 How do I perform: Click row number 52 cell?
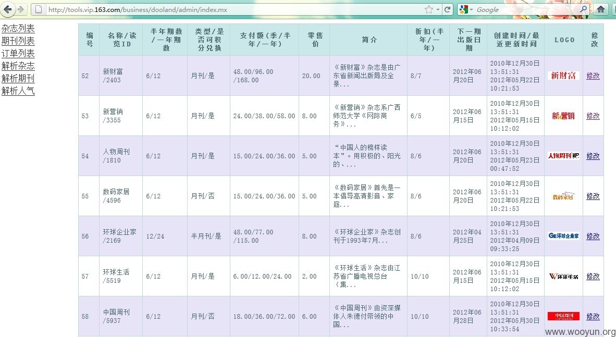click(x=89, y=76)
